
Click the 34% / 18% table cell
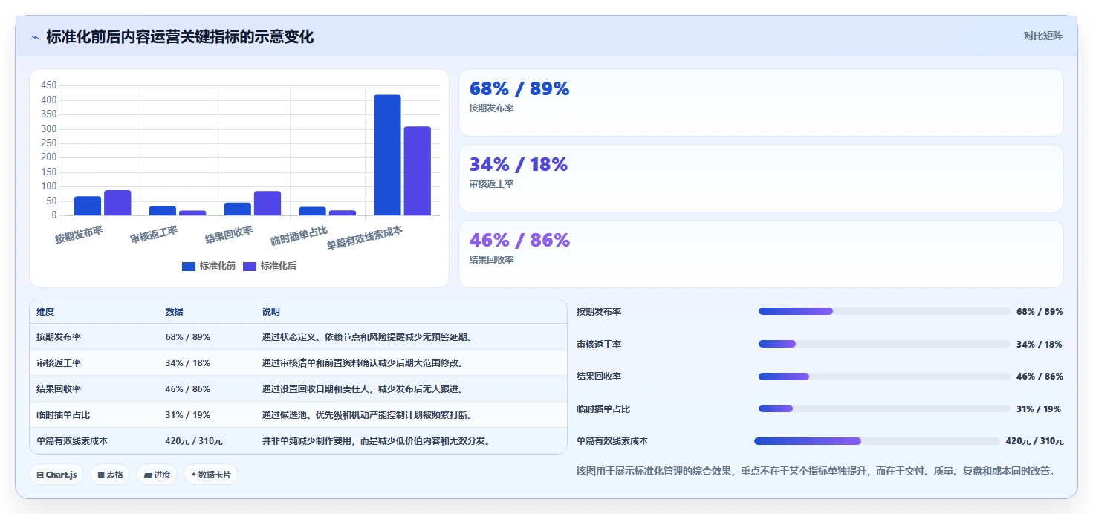coord(187,363)
